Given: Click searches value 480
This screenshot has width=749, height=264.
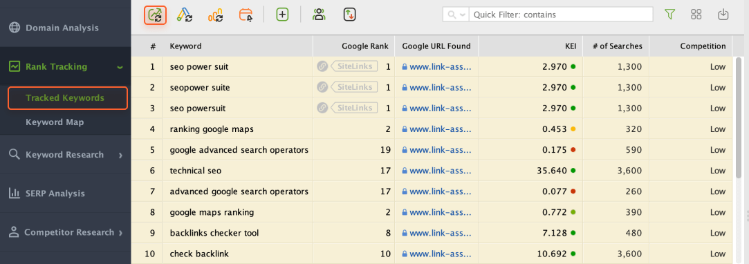Looking at the screenshot, I should pyautogui.click(x=635, y=233).
